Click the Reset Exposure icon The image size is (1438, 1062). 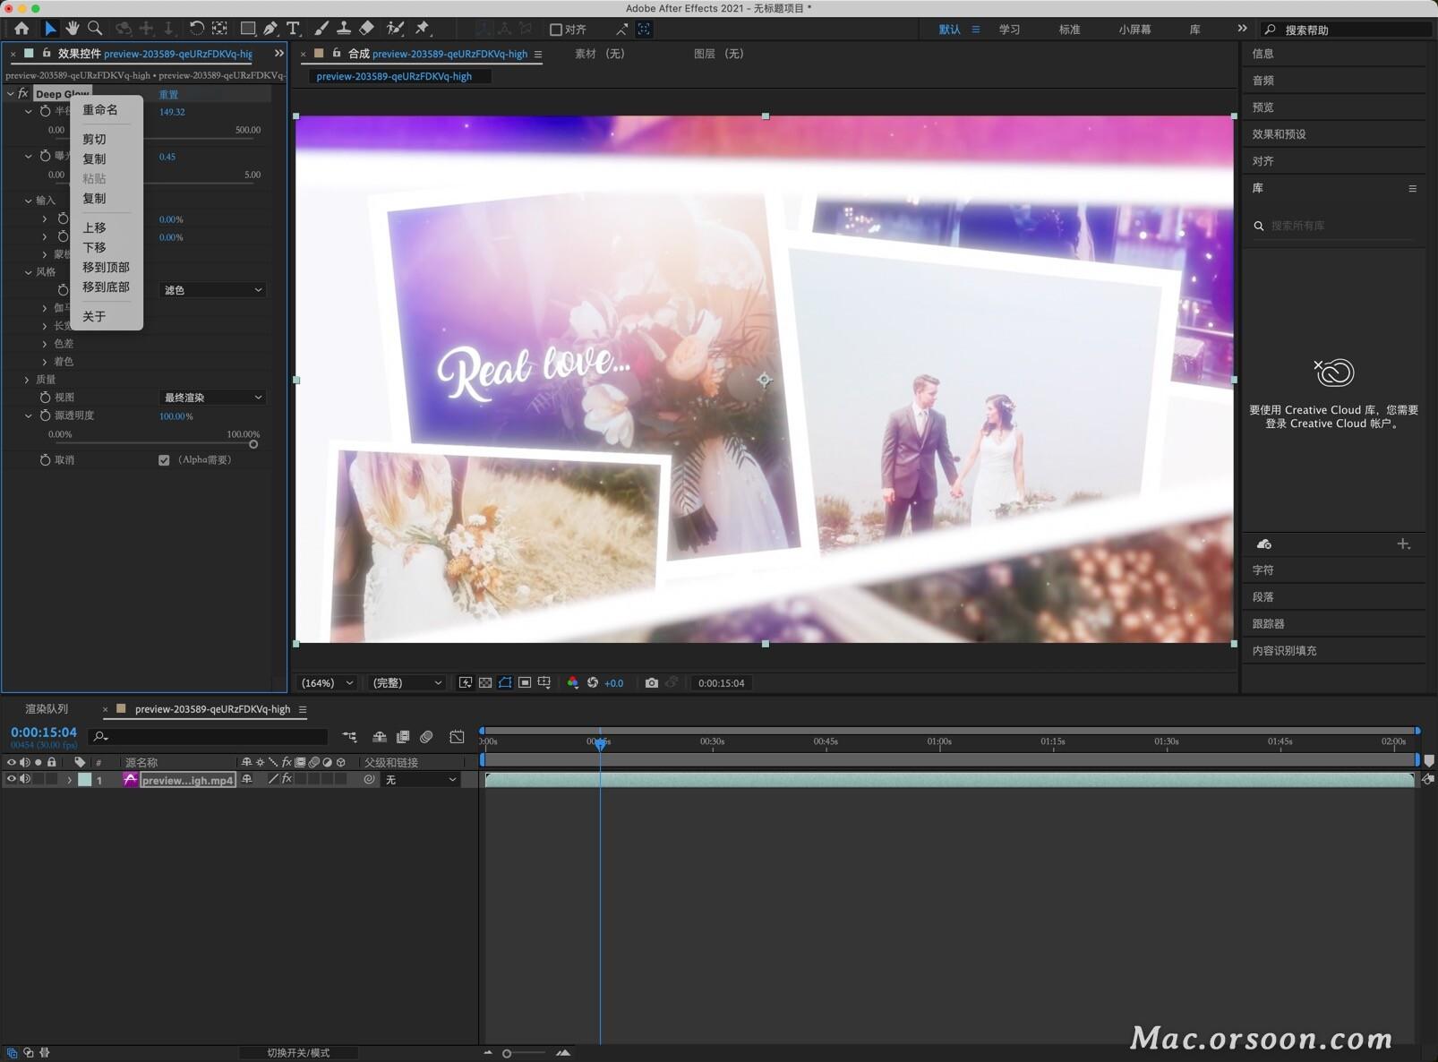(x=593, y=683)
